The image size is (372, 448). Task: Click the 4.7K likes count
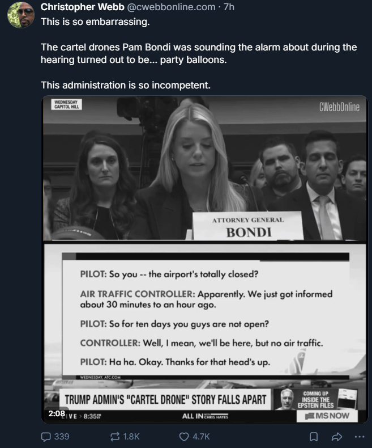[201, 437]
